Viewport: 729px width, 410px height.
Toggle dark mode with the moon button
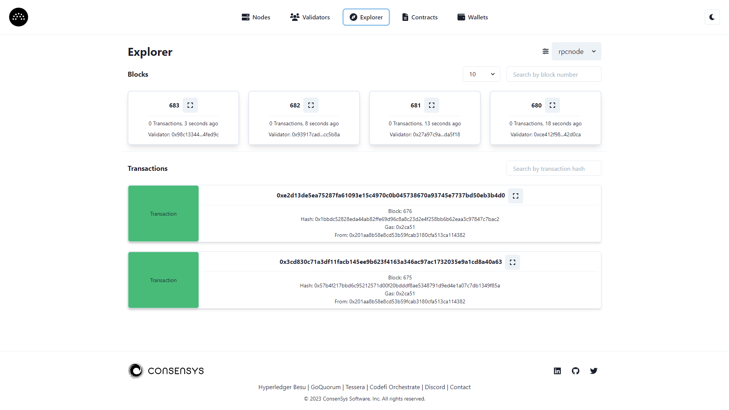point(712,17)
